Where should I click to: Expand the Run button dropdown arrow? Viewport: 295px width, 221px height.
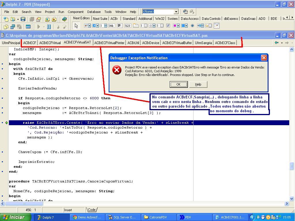pos(44,27)
